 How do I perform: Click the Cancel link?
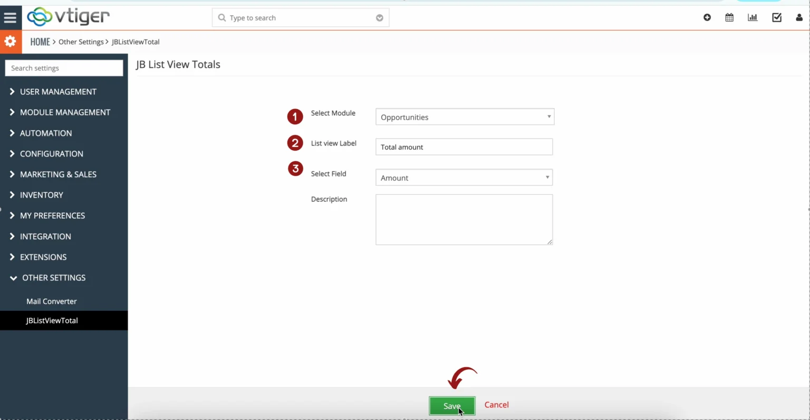(x=496, y=405)
